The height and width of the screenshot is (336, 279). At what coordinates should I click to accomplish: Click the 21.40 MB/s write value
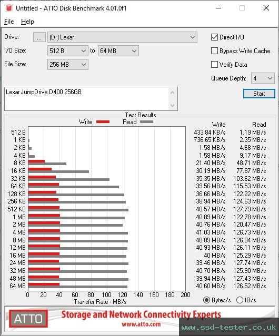click(211, 163)
